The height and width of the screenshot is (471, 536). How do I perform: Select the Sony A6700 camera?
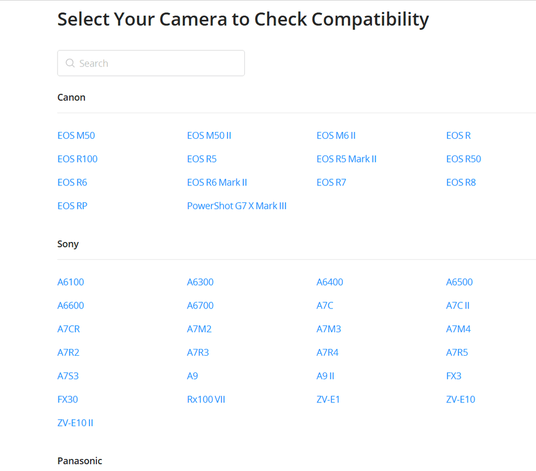pyautogui.click(x=200, y=306)
